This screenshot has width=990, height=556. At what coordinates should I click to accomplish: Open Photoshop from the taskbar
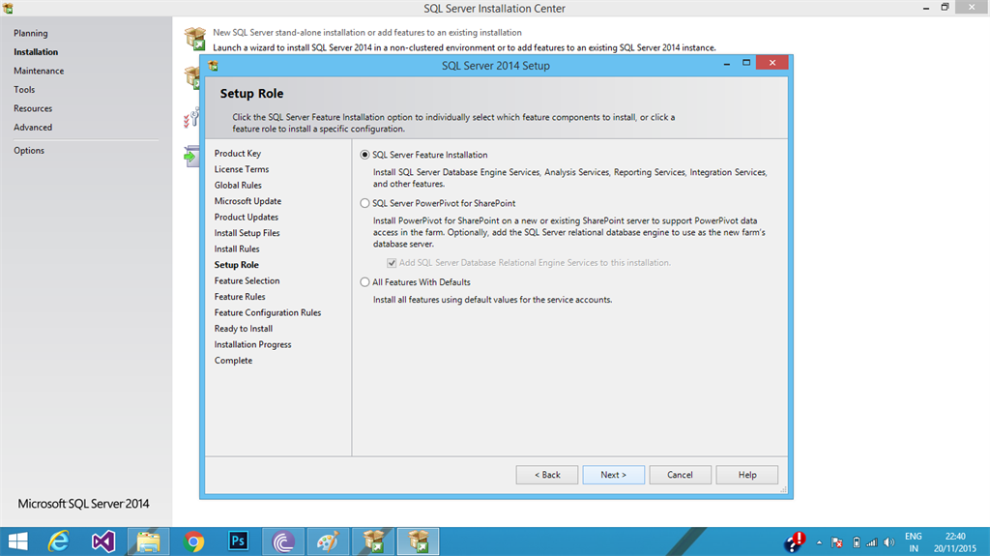[238, 541]
